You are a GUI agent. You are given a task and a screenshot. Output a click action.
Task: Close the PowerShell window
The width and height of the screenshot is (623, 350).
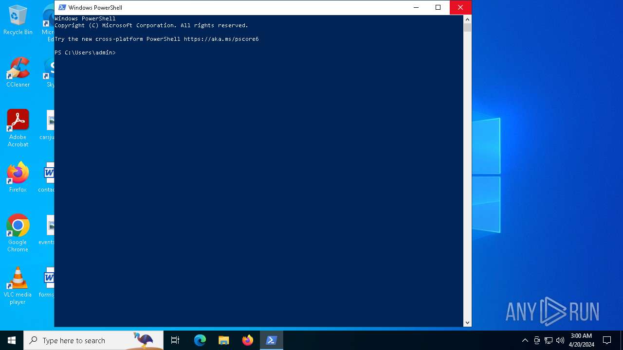(460, 7)
